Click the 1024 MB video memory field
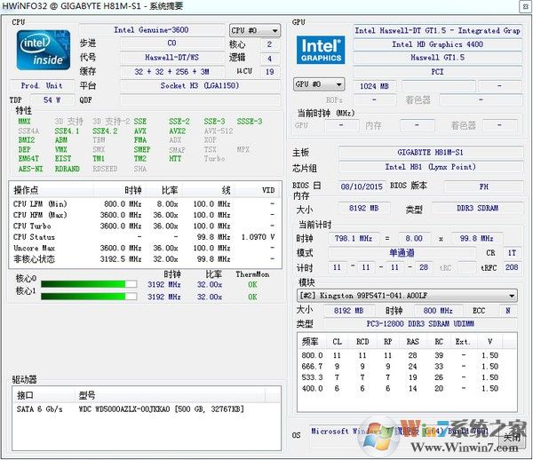This screenshot has width=533, height=460. [374, 86]
